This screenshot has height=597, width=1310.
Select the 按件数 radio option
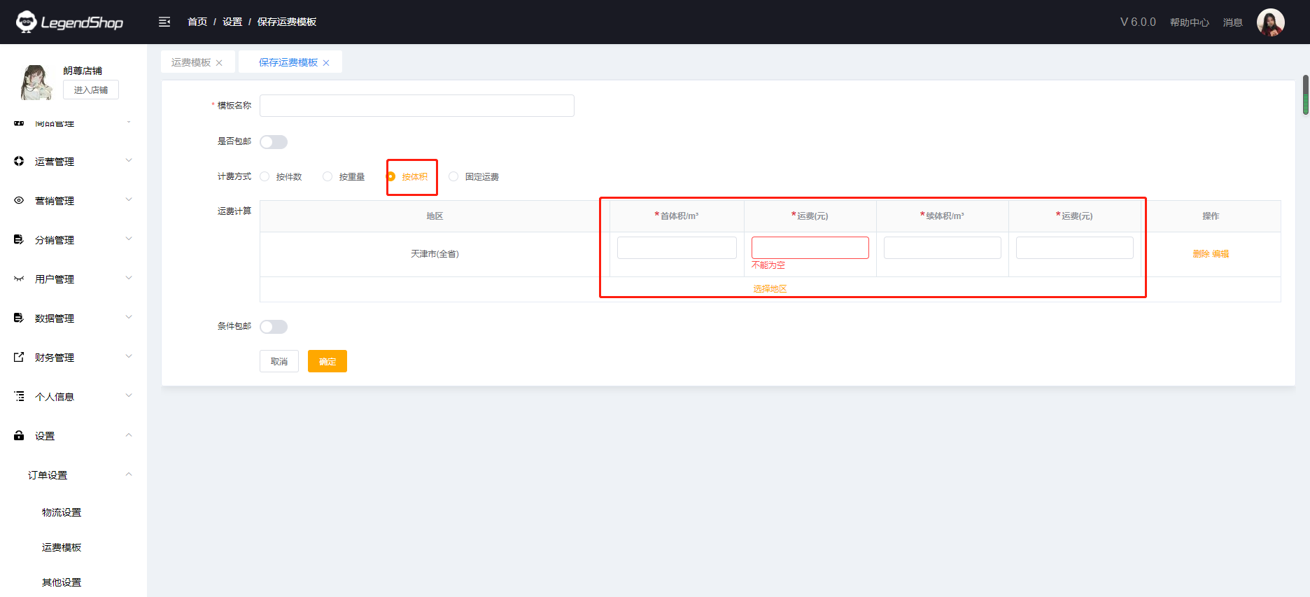click(265, 176)
